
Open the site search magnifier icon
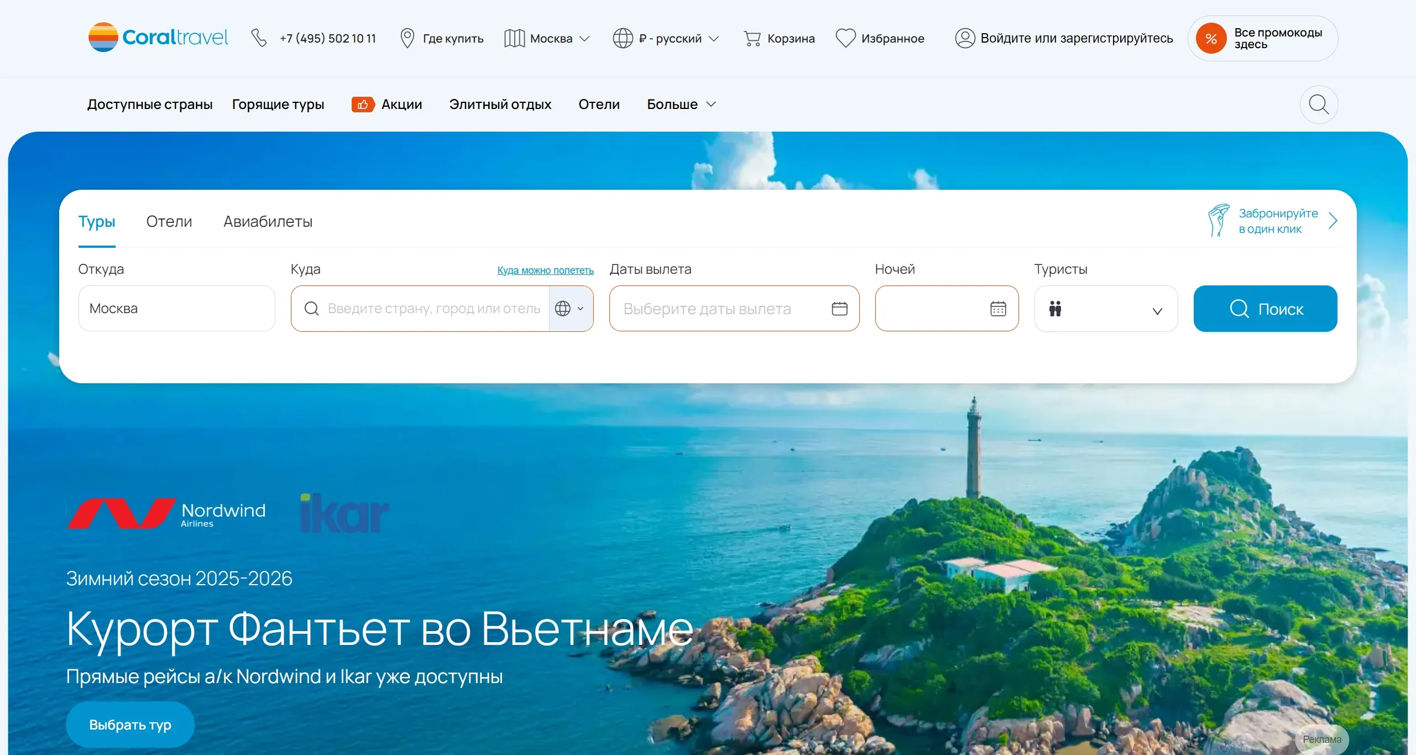[x=1319, y=105]
